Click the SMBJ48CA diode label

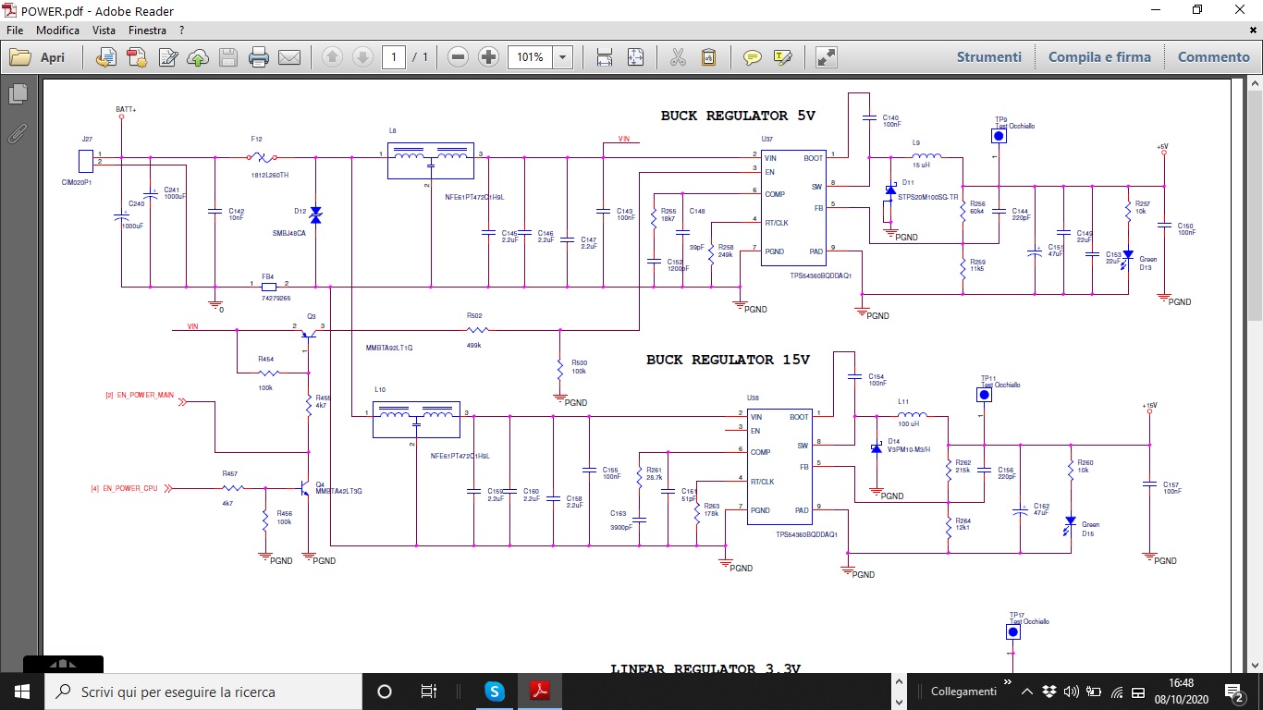(289, 233)
